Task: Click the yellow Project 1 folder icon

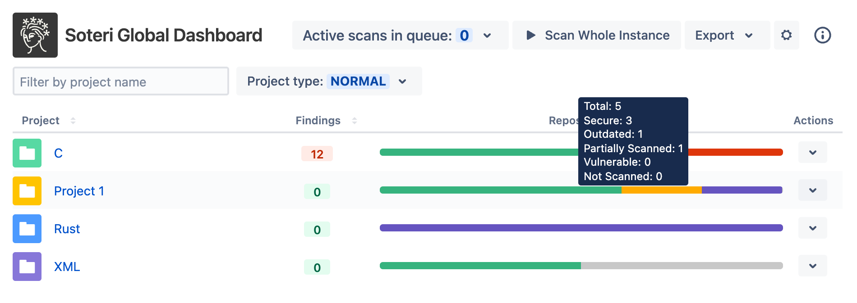Action: point(27,191)
